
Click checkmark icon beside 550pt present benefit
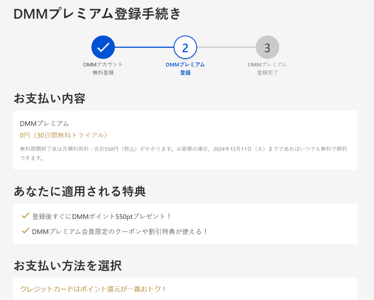pos(25,216)
